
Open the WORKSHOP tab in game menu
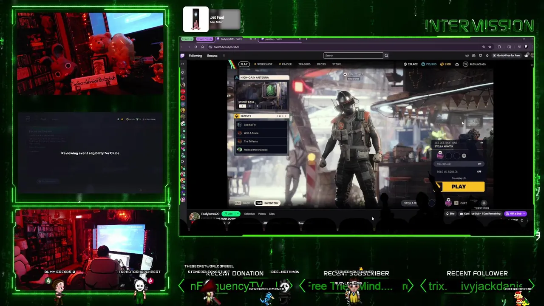pyautogui.click(x=263, y=64)
